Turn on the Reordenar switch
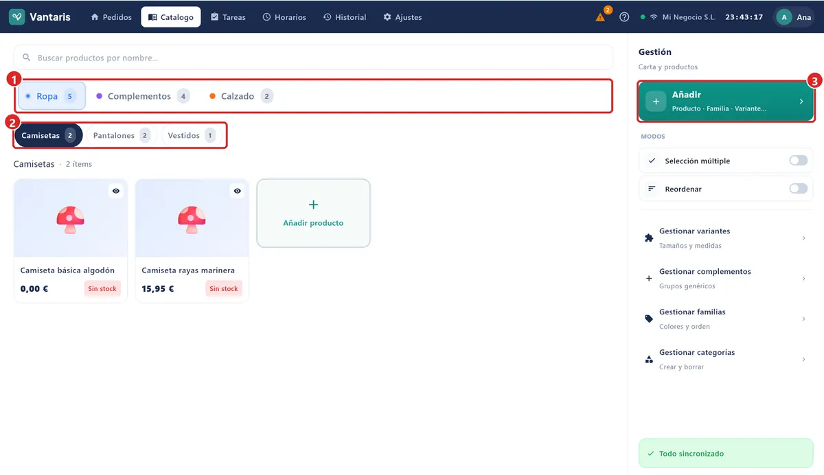Image resolution: width=824 pixels, height=475 pixels. 798,189
